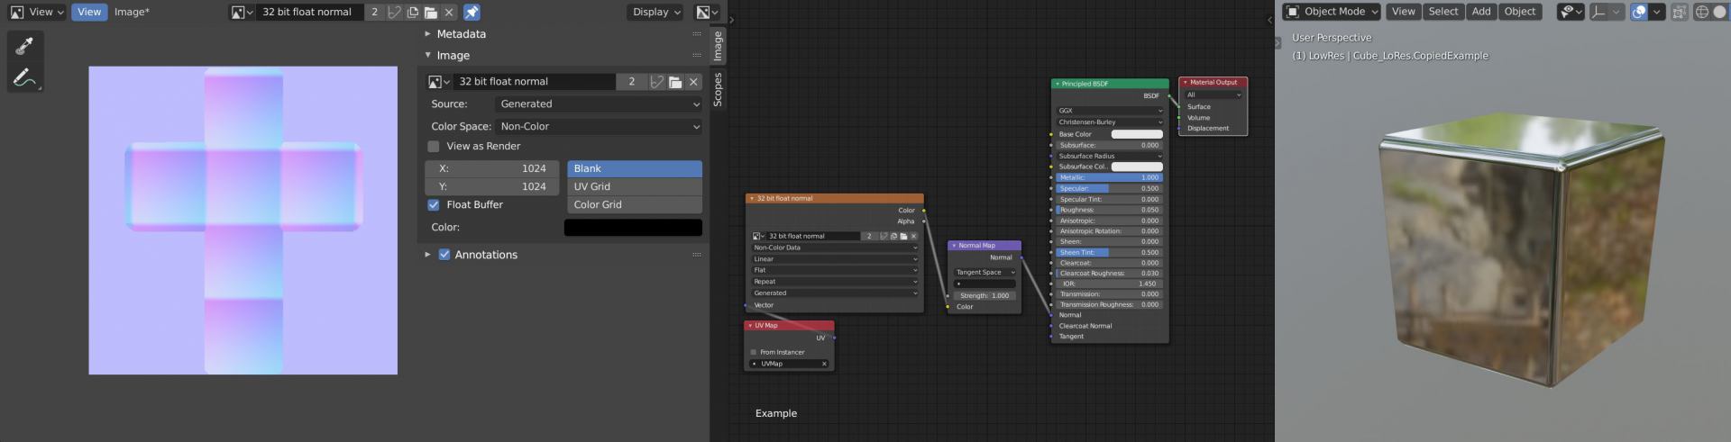Screen dimensions: 1731x442
Task: Select Color Grid generated type
Action: [635, 204]
